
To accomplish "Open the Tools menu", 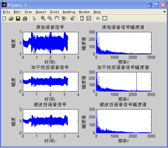I will click(x=54, y=12).
